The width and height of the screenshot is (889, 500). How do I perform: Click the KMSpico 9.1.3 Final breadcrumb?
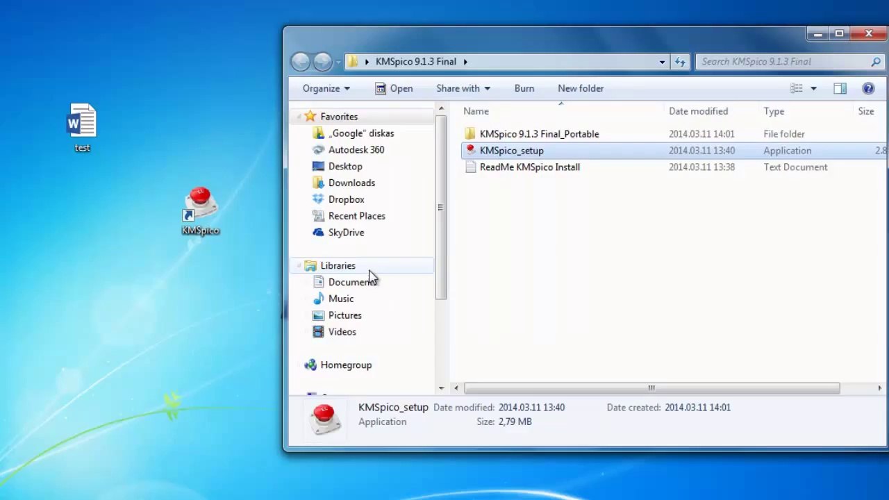[x=415, y=62]
